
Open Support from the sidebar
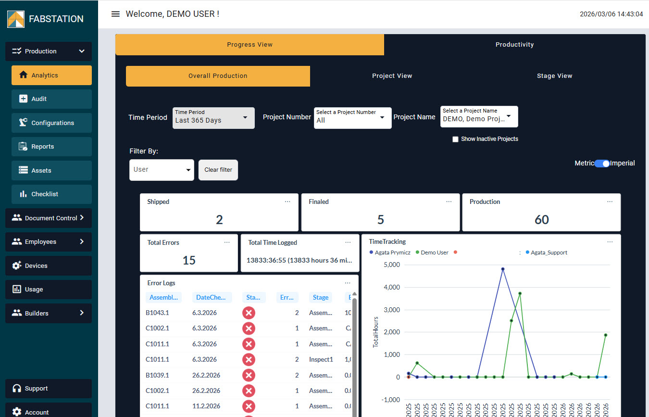[x=48, y=389]
